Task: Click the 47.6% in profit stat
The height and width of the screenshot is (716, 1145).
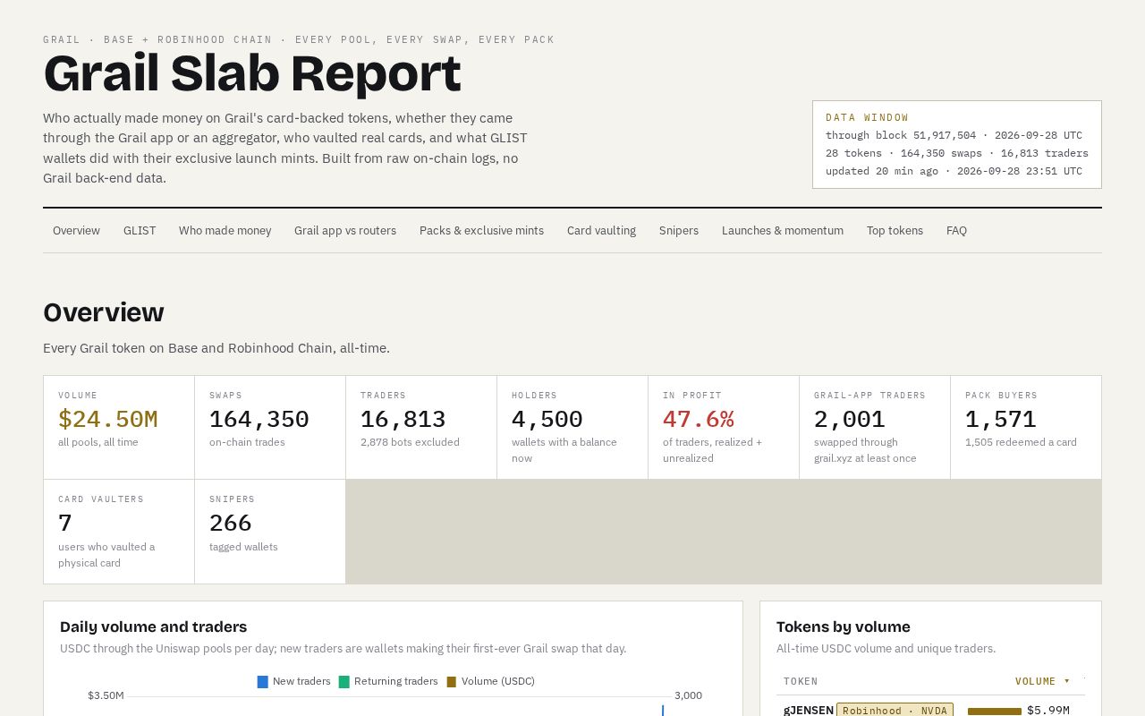Action: point(698,419)
